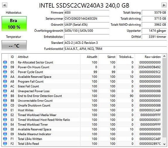Click status icon for Uncorrectable Error Count

coord(5,101)
